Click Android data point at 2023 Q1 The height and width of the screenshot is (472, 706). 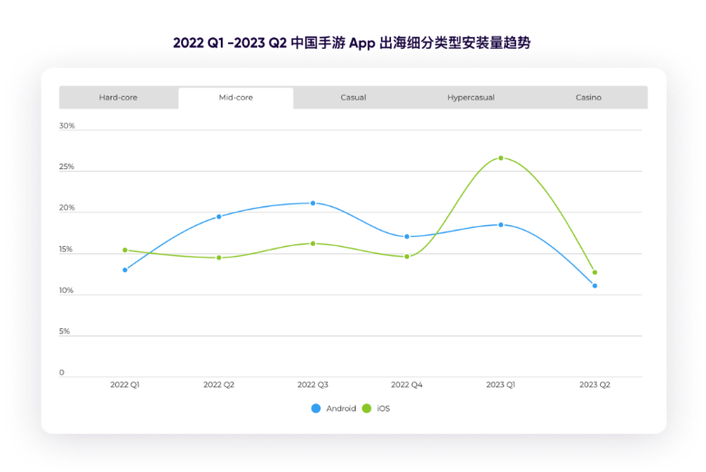501,224
